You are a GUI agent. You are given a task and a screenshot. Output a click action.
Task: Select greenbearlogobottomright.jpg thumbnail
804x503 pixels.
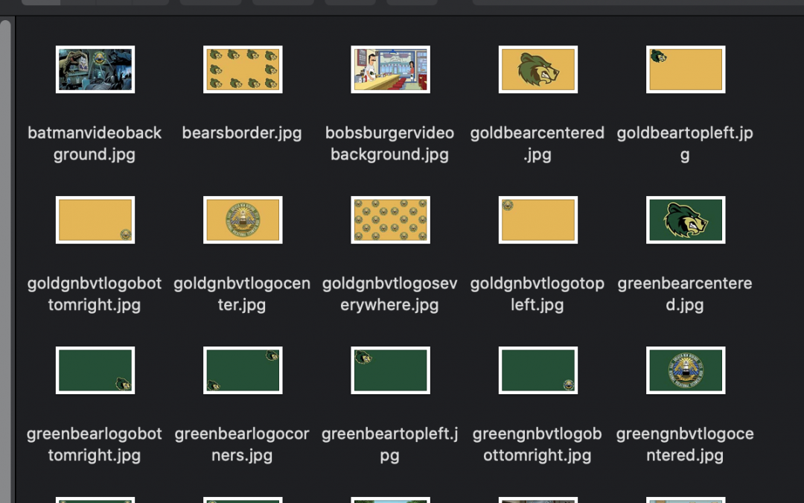click(x=95, y=370)
